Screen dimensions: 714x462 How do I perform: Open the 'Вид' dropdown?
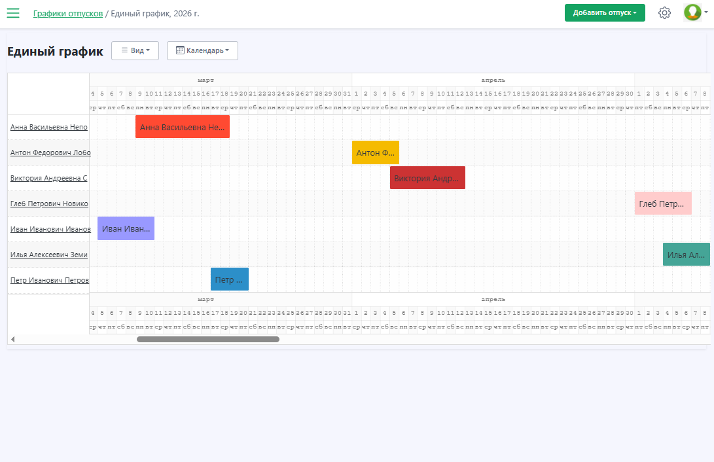point(135,50)
